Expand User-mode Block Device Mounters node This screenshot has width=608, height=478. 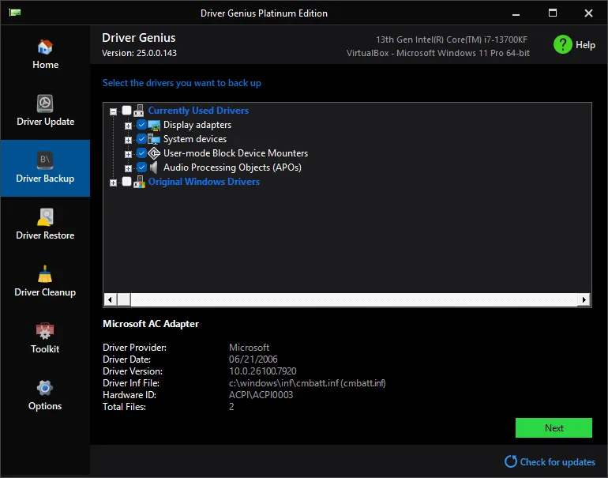(x=128, y=154)
